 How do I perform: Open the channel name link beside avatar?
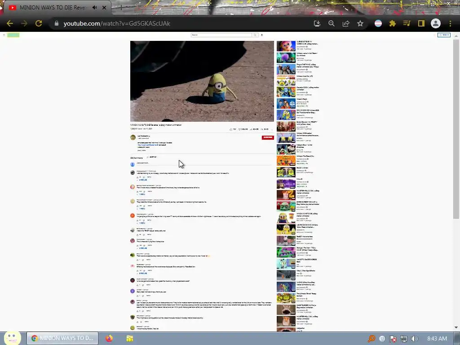[143, 136]
